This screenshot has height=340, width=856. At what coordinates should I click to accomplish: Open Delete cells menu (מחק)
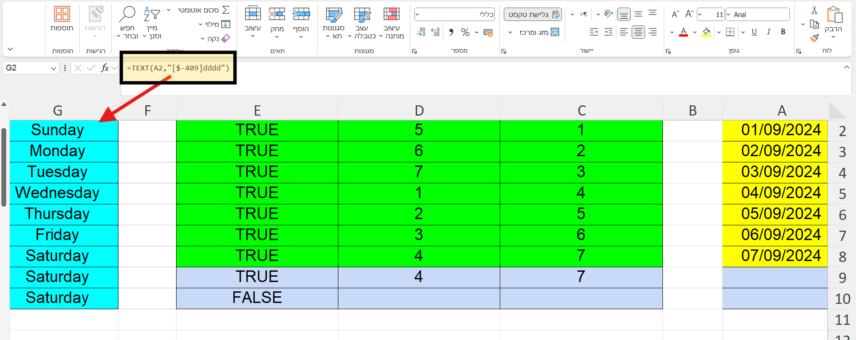click(x=277, y=22)
